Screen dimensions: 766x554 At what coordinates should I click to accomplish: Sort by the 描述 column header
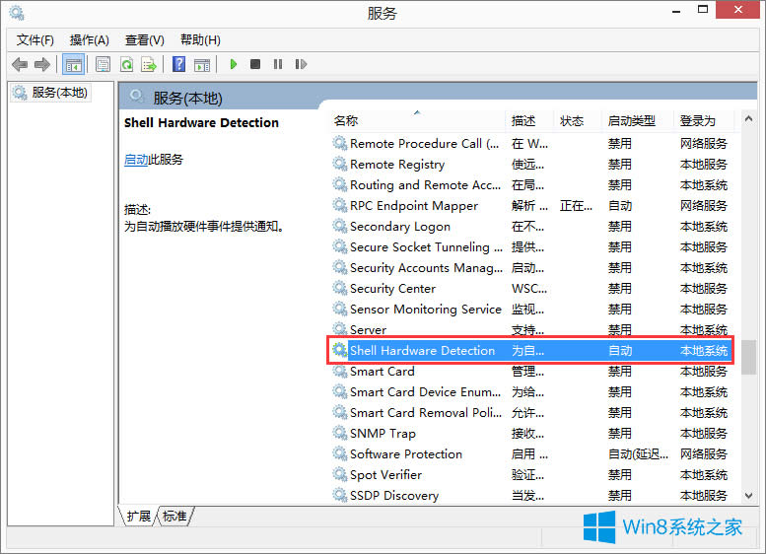(x=523, y=120)
